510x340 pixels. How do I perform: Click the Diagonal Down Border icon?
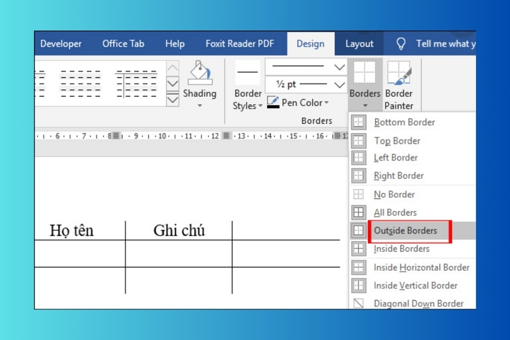pyautogui.click(x=358, y=303)
